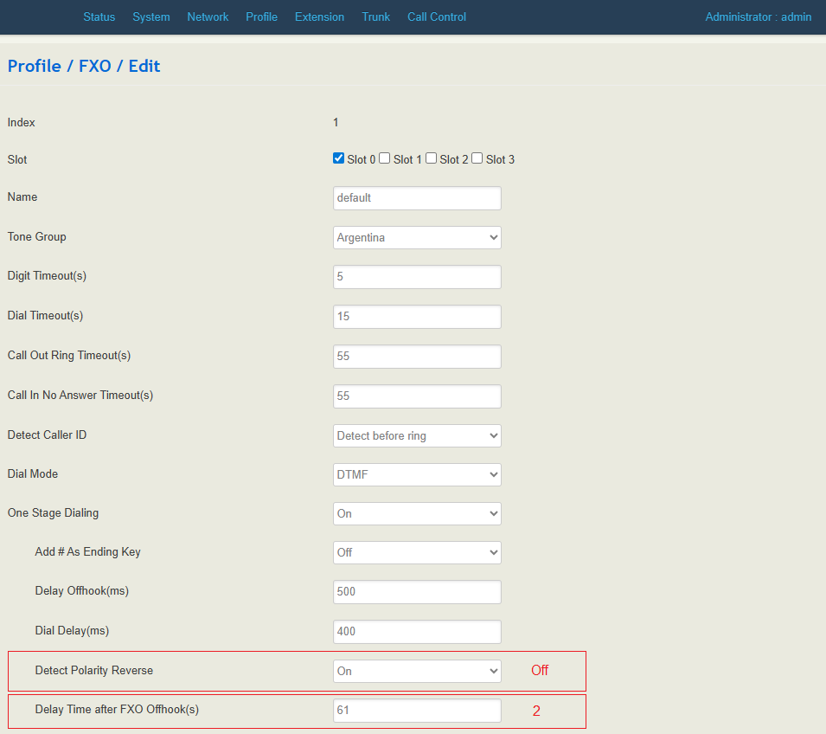Enable the Slot 1 checkbox
Screen dimensions: 826x734
click(384, 158)
